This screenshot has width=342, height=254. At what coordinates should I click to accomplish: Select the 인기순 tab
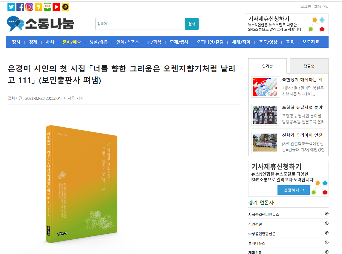click(x=267, y=66)
